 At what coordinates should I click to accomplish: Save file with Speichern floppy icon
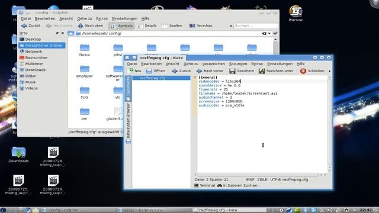point(232,71)
